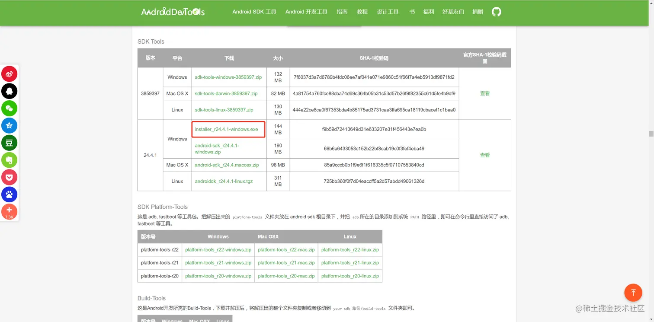Download sdk-tools-windows-3859397.zip
The height and width of the screenshot is (322, 654).
[228, 77]
